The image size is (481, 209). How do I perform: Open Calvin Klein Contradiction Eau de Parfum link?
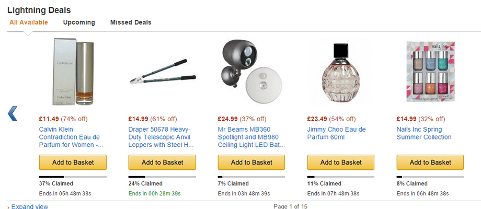tap(71, 137)
